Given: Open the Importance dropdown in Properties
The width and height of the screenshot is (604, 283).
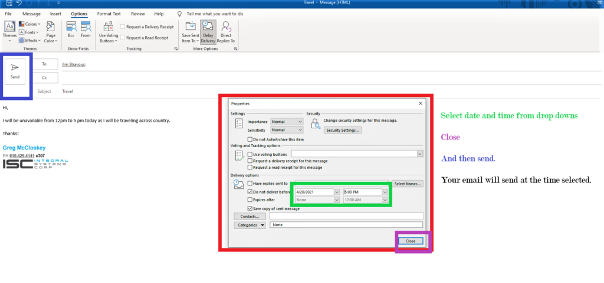Looking at the screenshot, I should pos(287,122).
